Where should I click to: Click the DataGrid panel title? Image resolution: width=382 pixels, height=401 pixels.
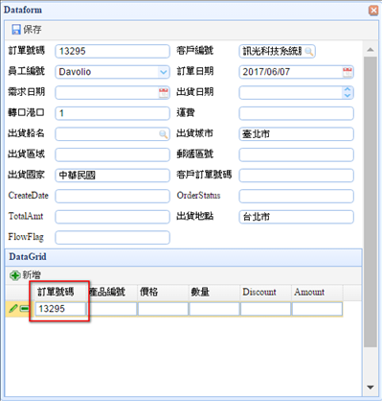(x=28, y=257)
